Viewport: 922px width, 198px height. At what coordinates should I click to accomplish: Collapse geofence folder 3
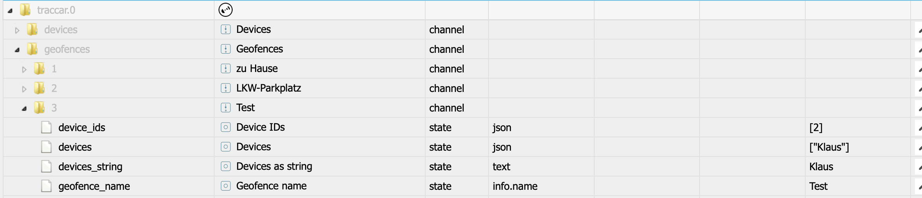(24, 108)
